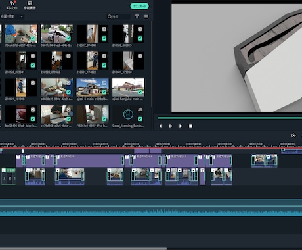Screen dimensions: 302x250
Task: Select the teal audio waveform track
Action: [151, 208]
